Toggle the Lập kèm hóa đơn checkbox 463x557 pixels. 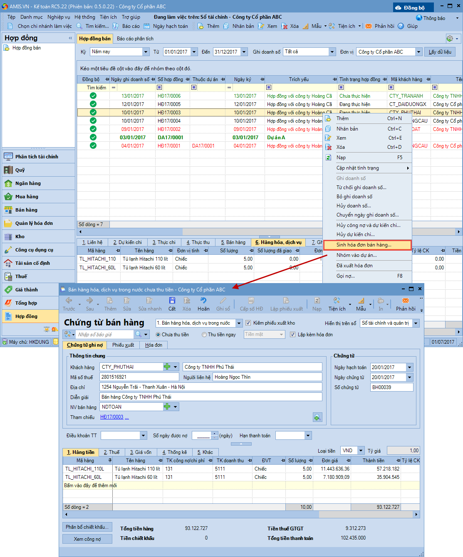click(x=292, y=335)
